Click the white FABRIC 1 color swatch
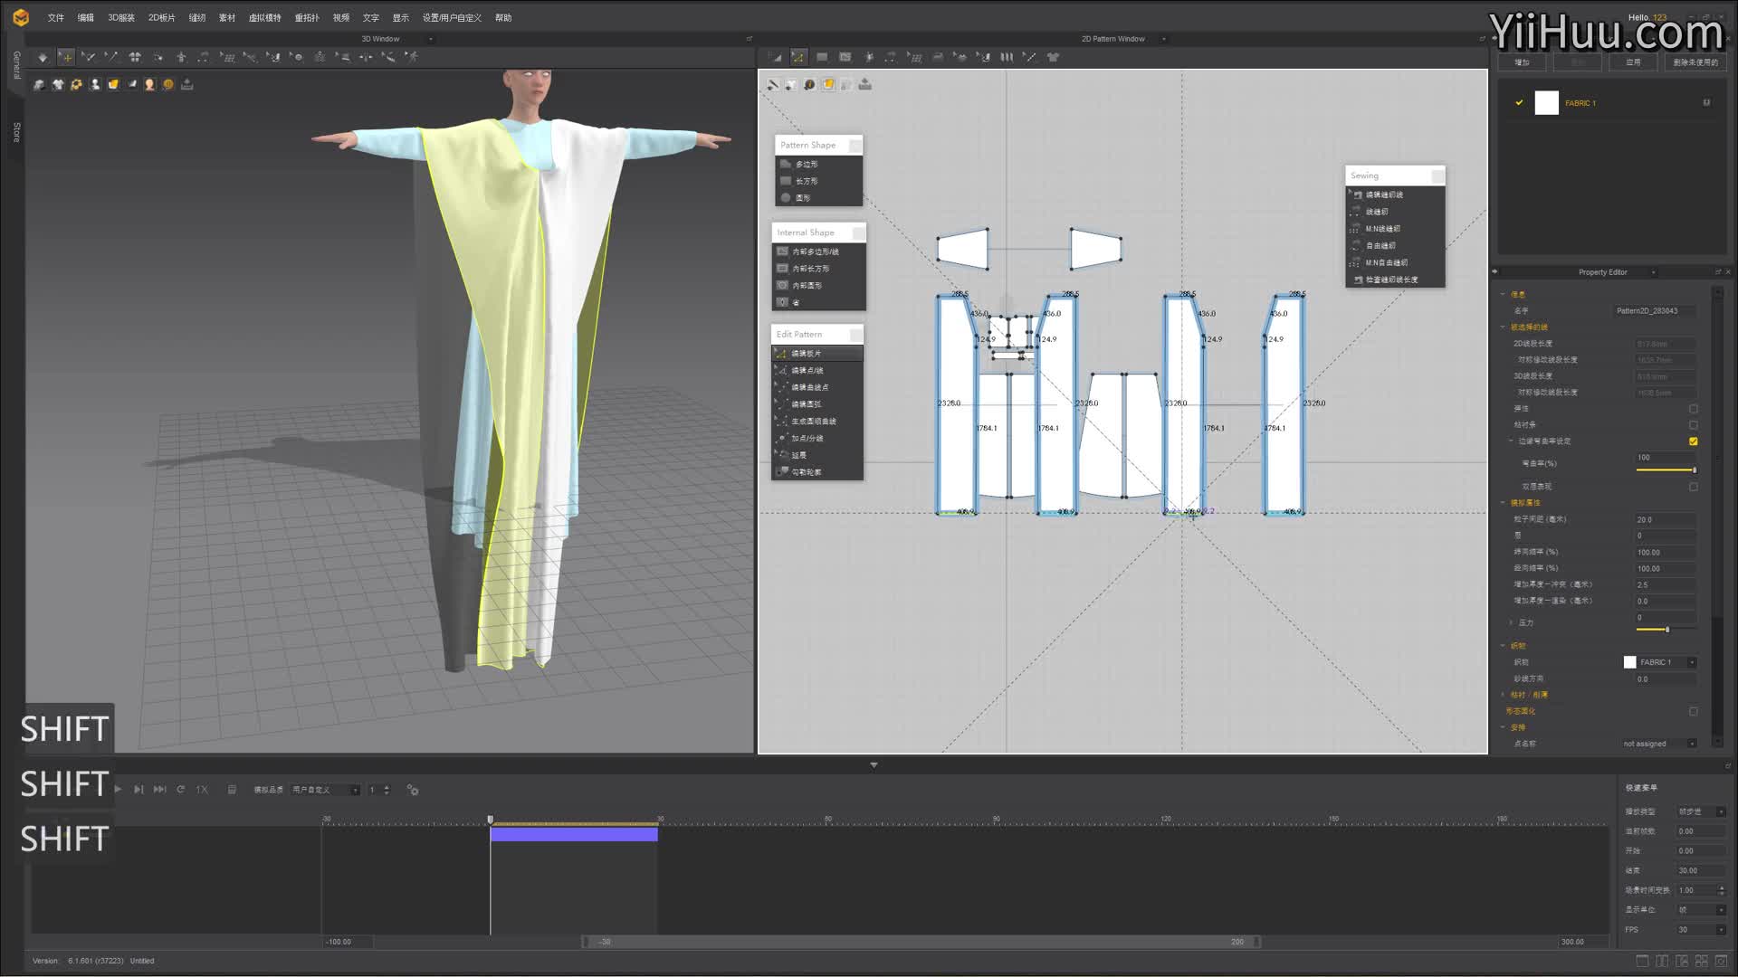 click(x=1546, y=103)
